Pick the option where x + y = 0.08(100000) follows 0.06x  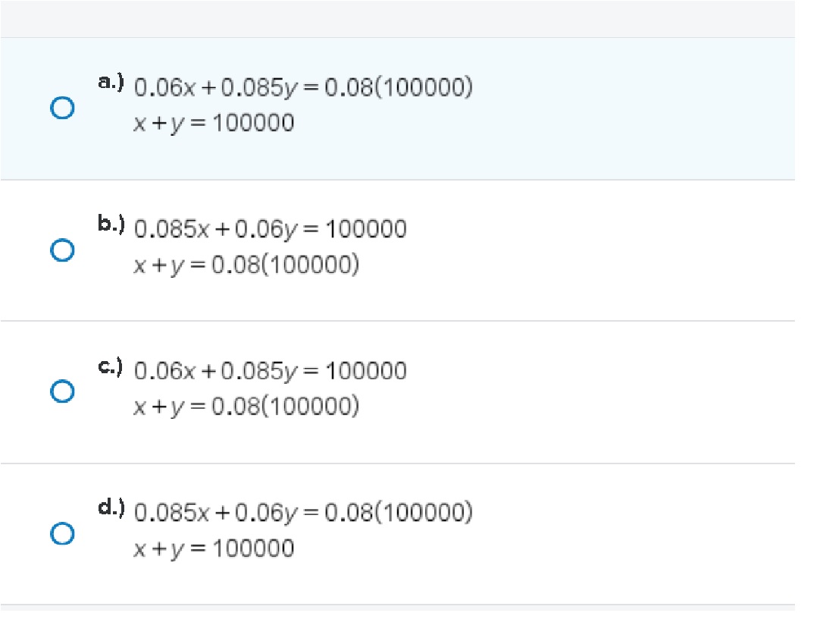click(270, 370)
